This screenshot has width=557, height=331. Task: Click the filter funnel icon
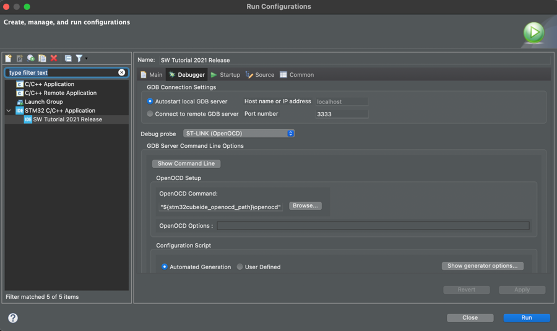(x=79, y=58)
